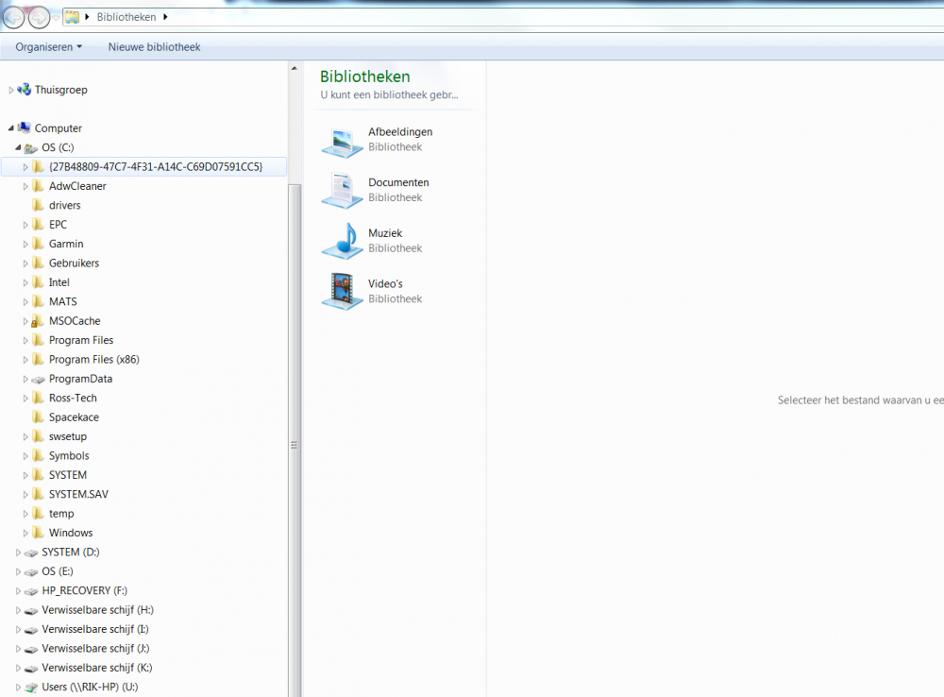
Task: Click the Nieuwe bibliotheek button
Action: coord(154,47)
